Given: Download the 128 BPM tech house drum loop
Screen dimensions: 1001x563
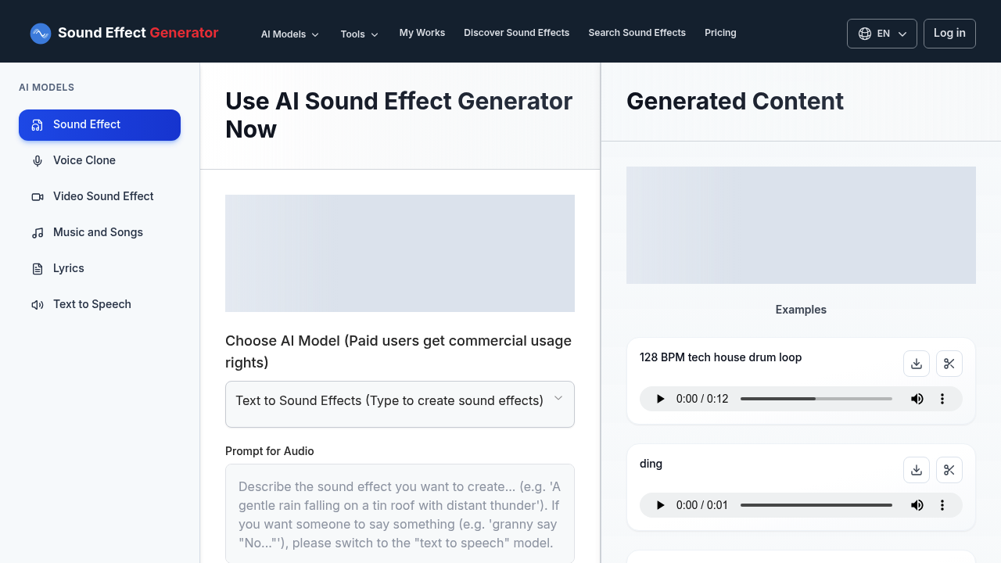Looking at the screenshot, I should click(916, 364).
